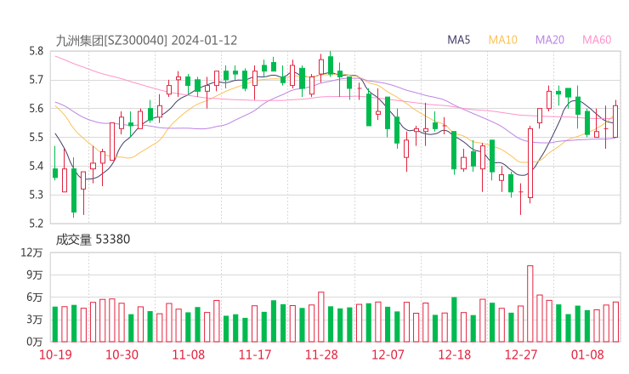Click the 6万 volume axis label
Screen dimensions: 629x374
click(35, 297)
